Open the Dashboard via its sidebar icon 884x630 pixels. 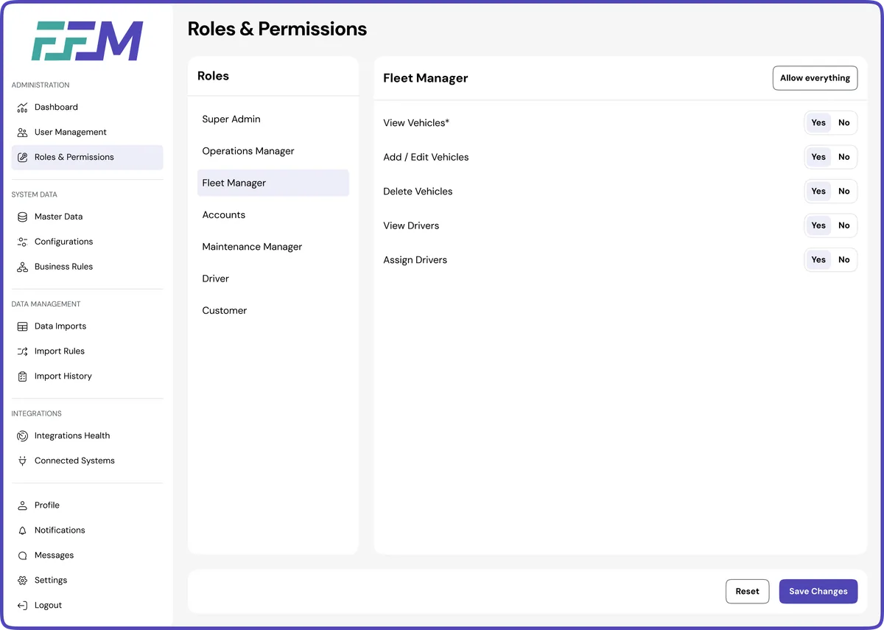click(21, 107)
